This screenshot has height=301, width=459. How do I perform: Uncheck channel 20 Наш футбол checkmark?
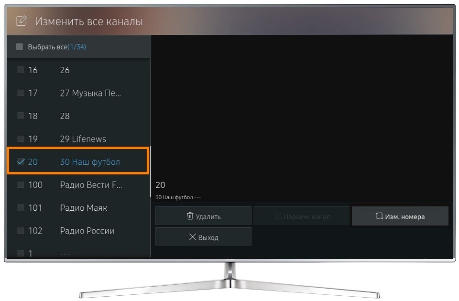21,161
